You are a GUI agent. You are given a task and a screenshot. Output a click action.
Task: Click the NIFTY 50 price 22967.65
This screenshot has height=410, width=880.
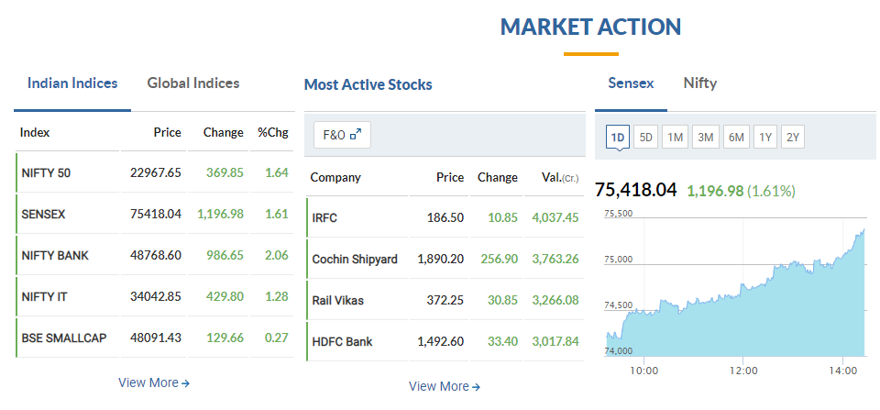156,172
